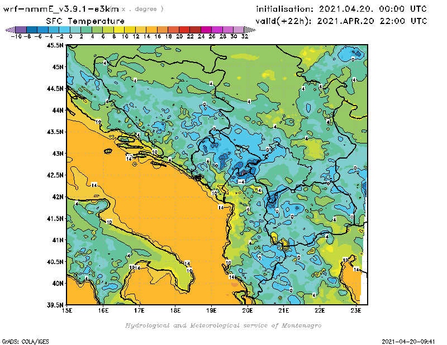Click the '23E' longitude label
Viewport: 447px width, 345px height.
pyautogui.click(x=356, y=310)
